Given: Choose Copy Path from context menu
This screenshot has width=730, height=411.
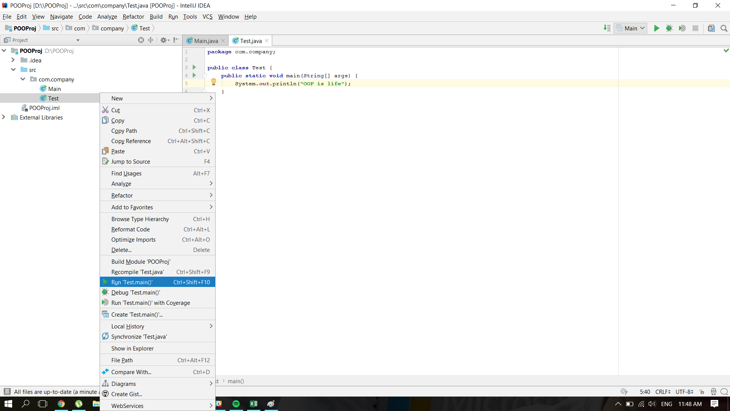Looking at the screenshot, I should [157, 131].
